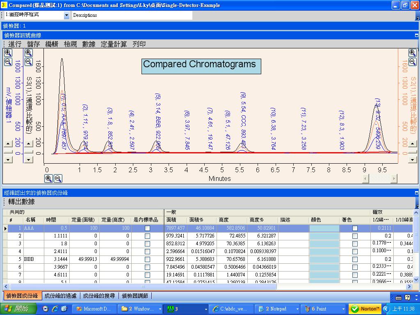Open the 進行 menu
This screenshot has width=420, height=315.
tap(15, 44)
